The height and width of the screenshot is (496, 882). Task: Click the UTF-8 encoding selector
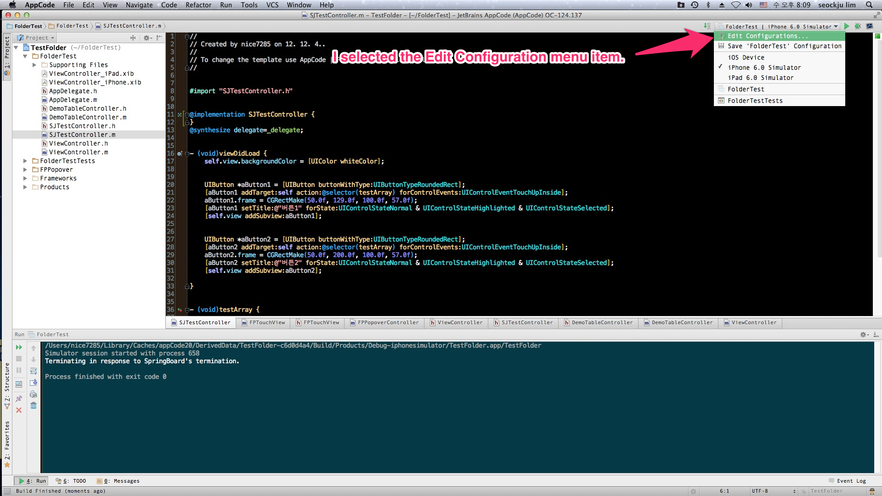(x=773, y=491)
